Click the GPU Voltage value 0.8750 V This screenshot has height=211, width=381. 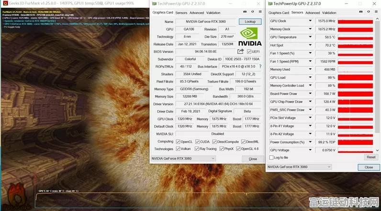[326, 150]
